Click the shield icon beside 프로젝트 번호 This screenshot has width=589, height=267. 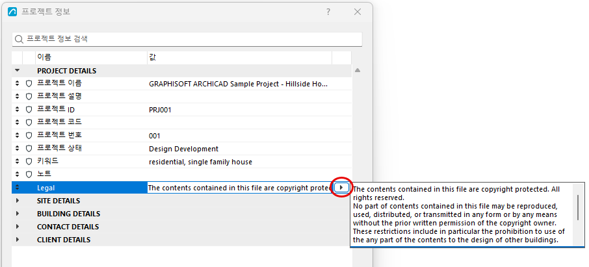click(29, 136)
